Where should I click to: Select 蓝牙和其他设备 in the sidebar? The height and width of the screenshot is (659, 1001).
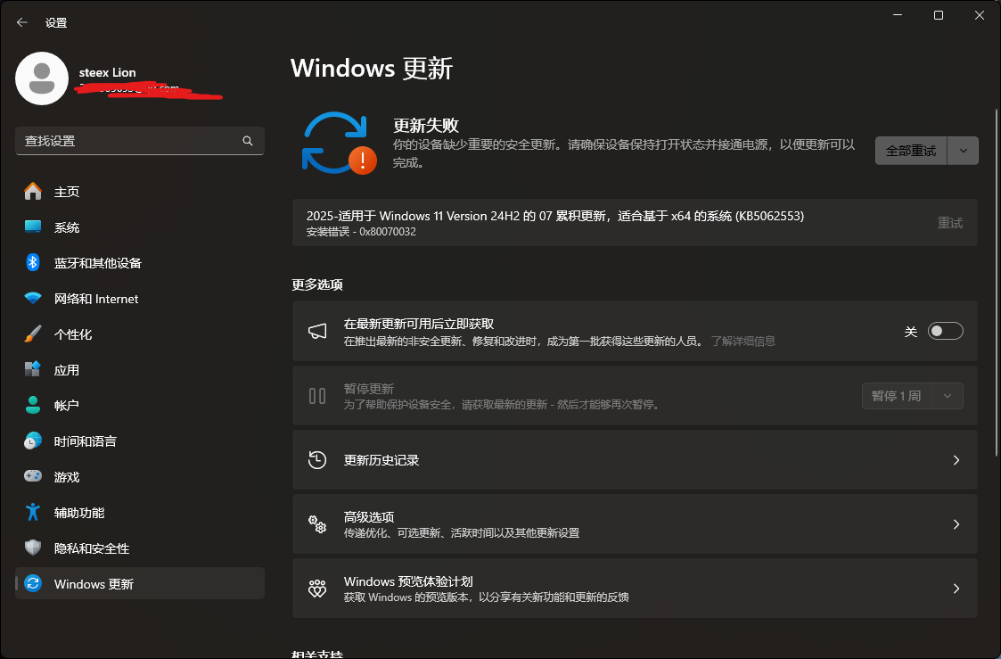tap(98, 262)
